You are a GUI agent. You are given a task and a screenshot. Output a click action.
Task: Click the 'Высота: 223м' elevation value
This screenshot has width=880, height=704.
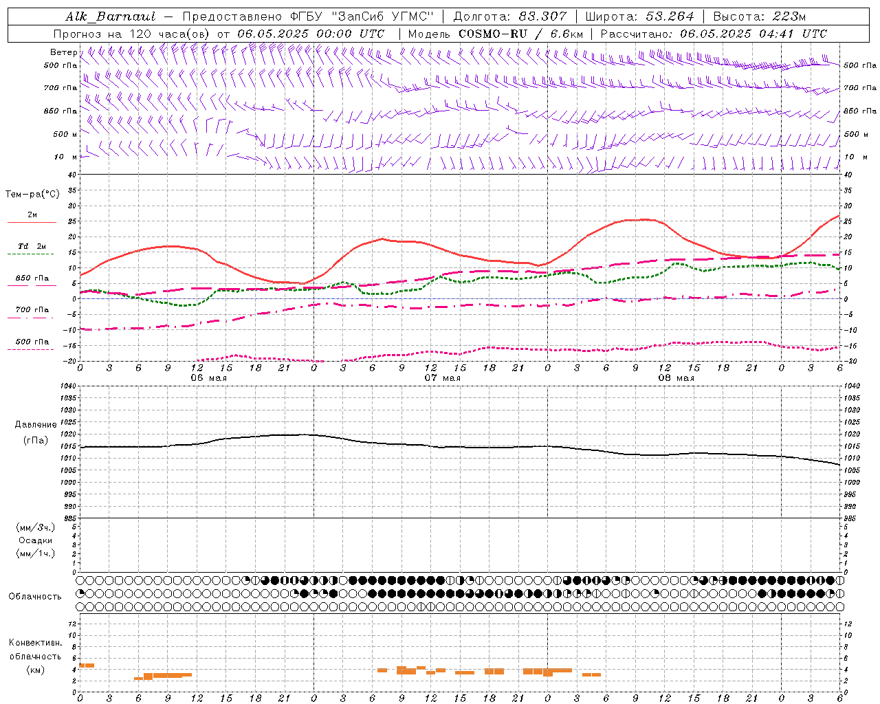759,16
